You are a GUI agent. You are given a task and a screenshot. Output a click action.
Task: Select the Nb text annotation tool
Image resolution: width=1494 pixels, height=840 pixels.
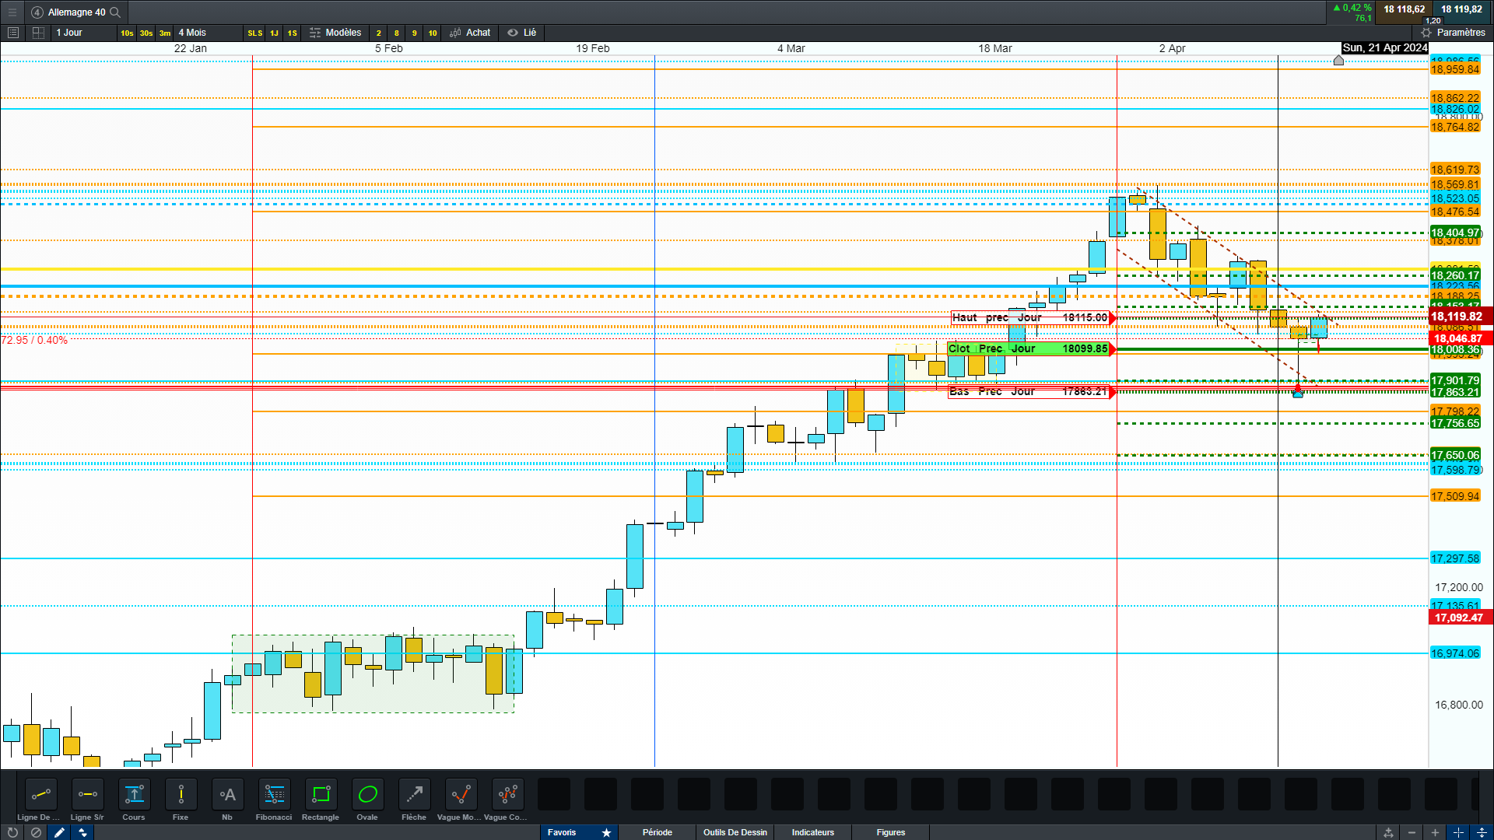pos(227,795)
